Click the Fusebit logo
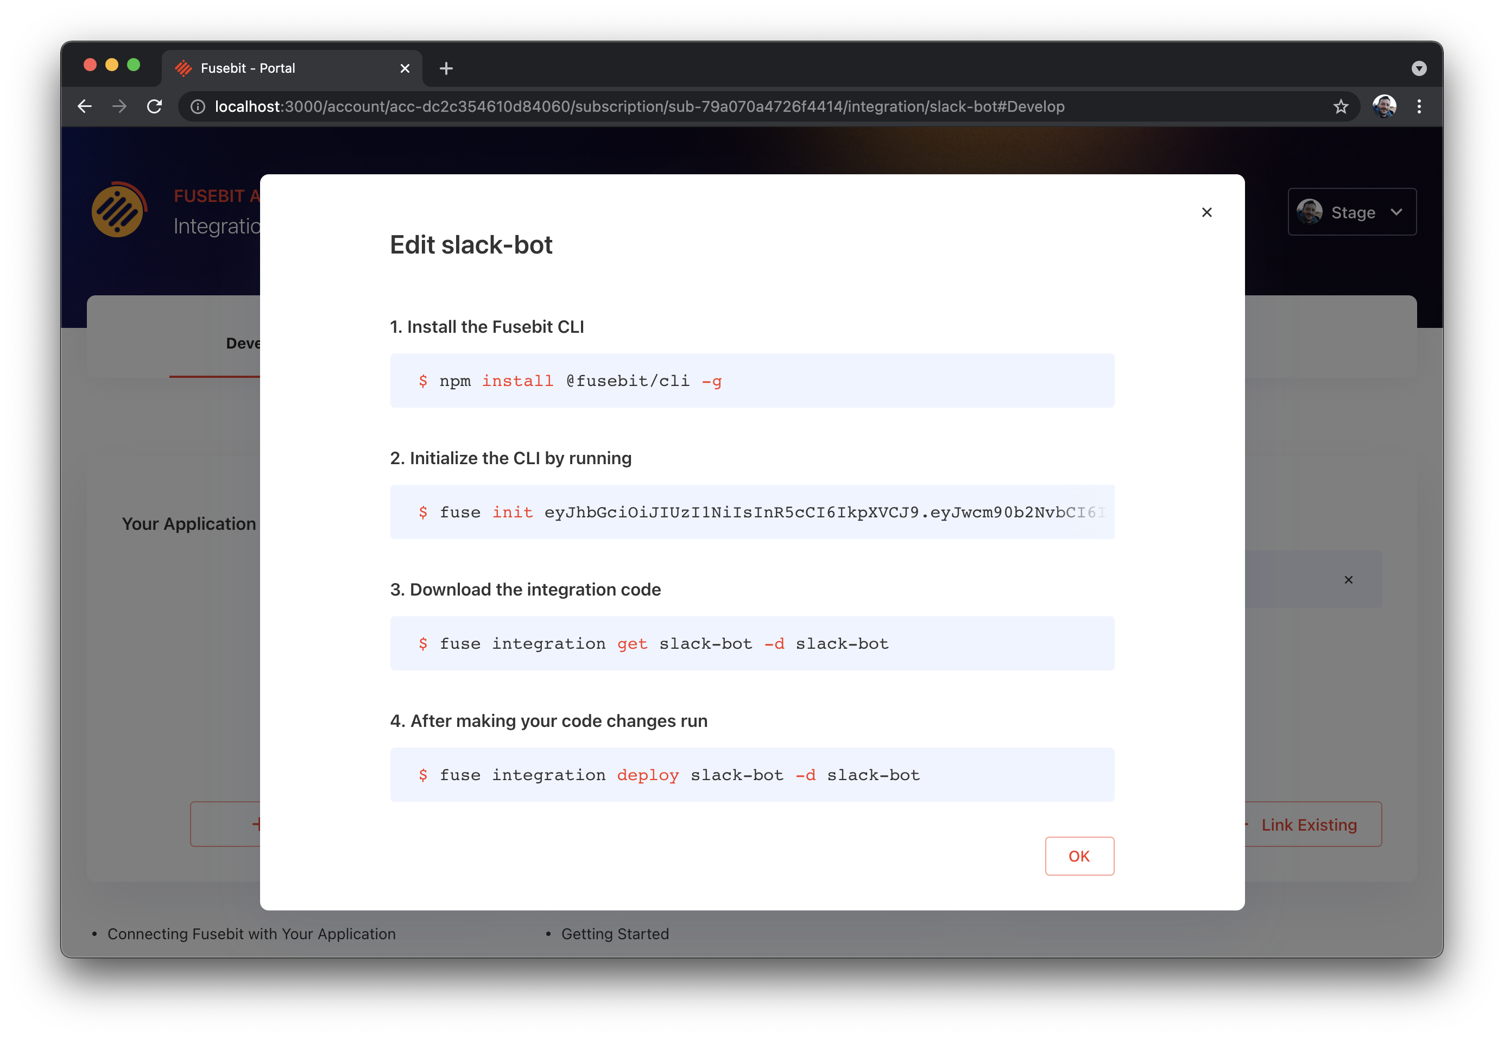The height and width of the screenshot is (1038, 1504). [119, 210]
